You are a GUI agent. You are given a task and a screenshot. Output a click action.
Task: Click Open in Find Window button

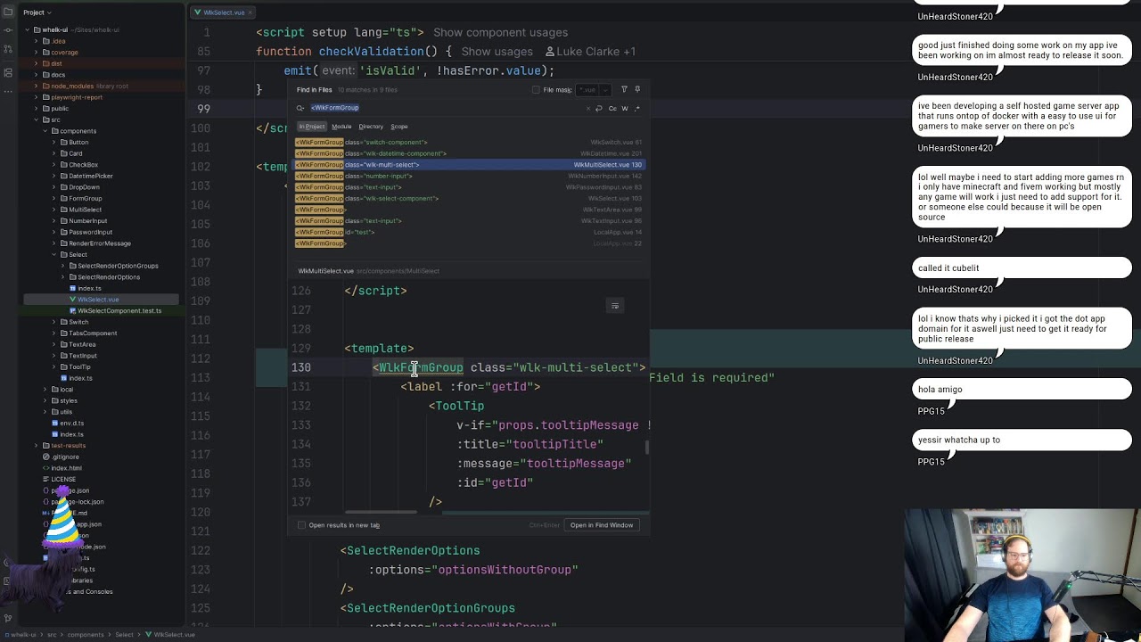tap(602, 525)
